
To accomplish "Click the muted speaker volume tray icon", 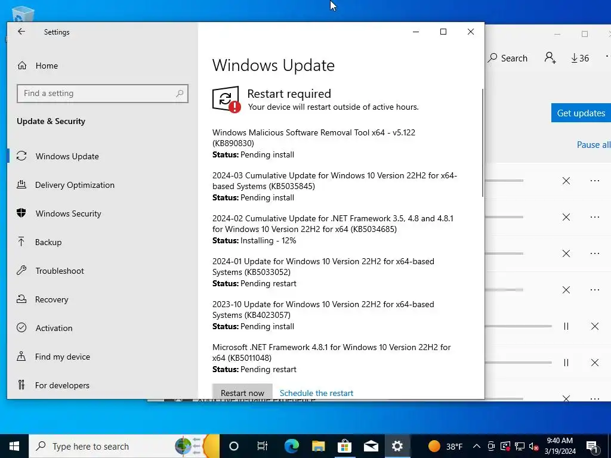I will pyautogui.click(x=534, y=446).
